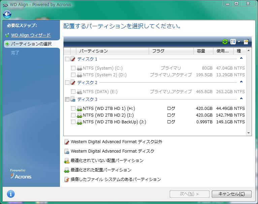This screenshot has height=204, width=258.
Task: Collapse the ディスク 1 group chevron
Action: (x=241, y=58)
